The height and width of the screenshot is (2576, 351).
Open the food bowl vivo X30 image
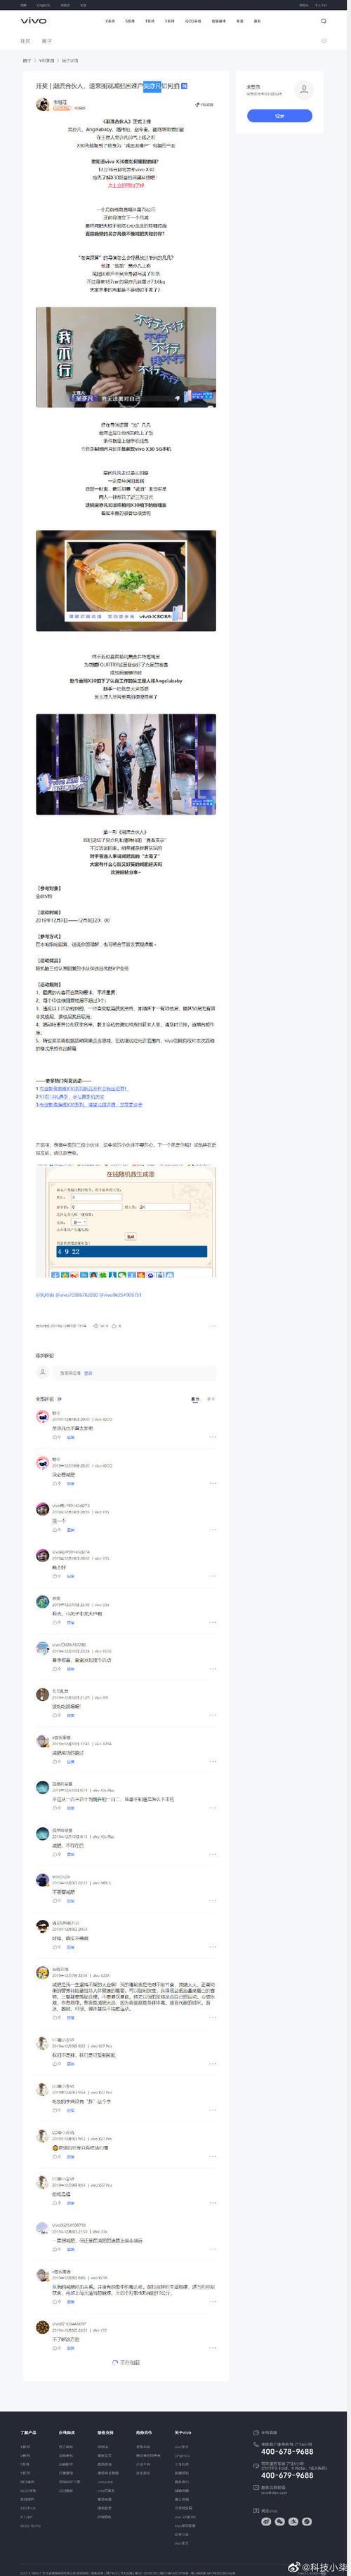(x=126, y=580)
